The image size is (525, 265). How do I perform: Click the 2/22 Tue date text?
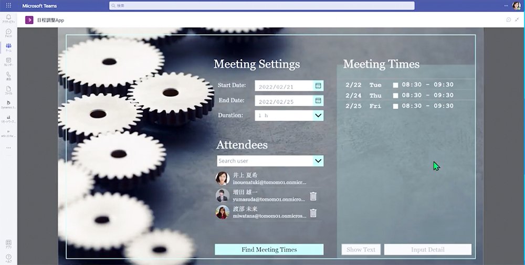pyautogui.click(x=364, y=85)
